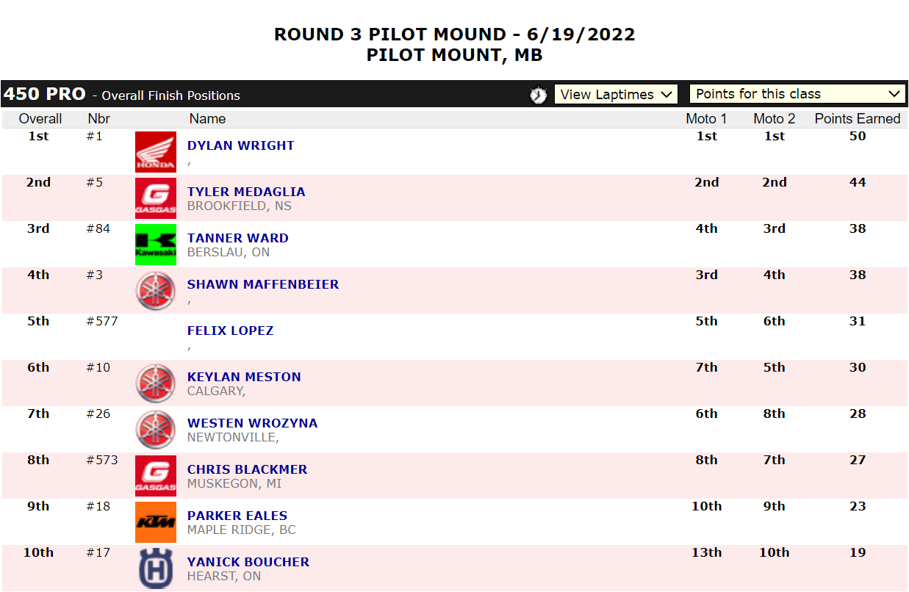Click the Moto 1 column header

coord(706,118)
